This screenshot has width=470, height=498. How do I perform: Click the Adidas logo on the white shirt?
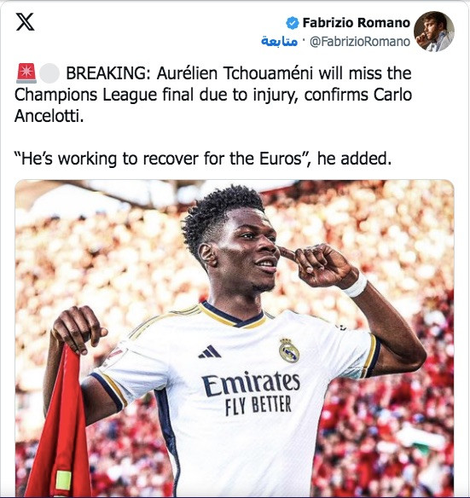(x=210, y=351)
